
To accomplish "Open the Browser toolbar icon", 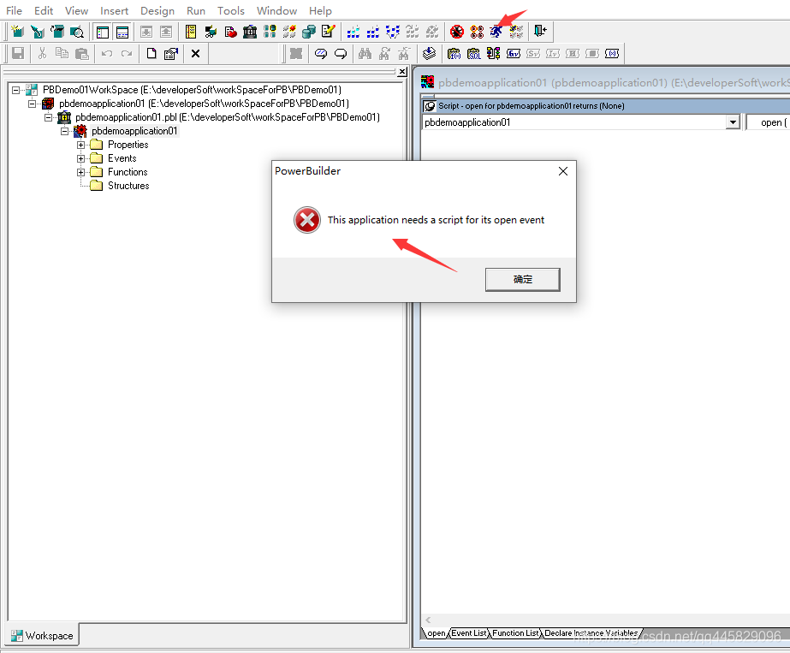I will coord(210,32).
